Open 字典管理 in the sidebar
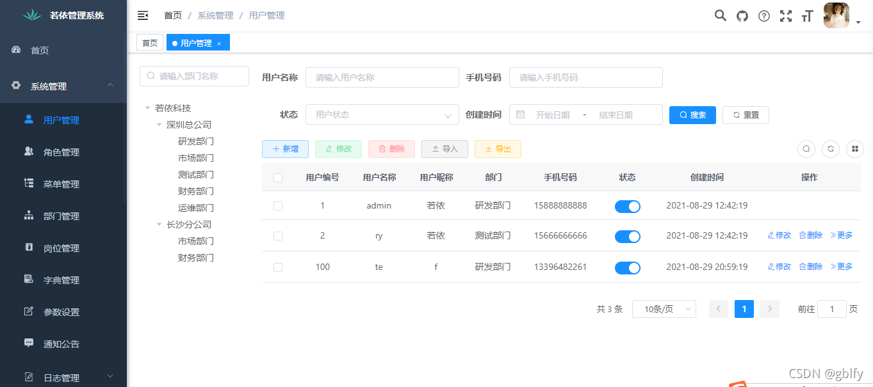This screenshot has height=387, width=873. [63, 280]
